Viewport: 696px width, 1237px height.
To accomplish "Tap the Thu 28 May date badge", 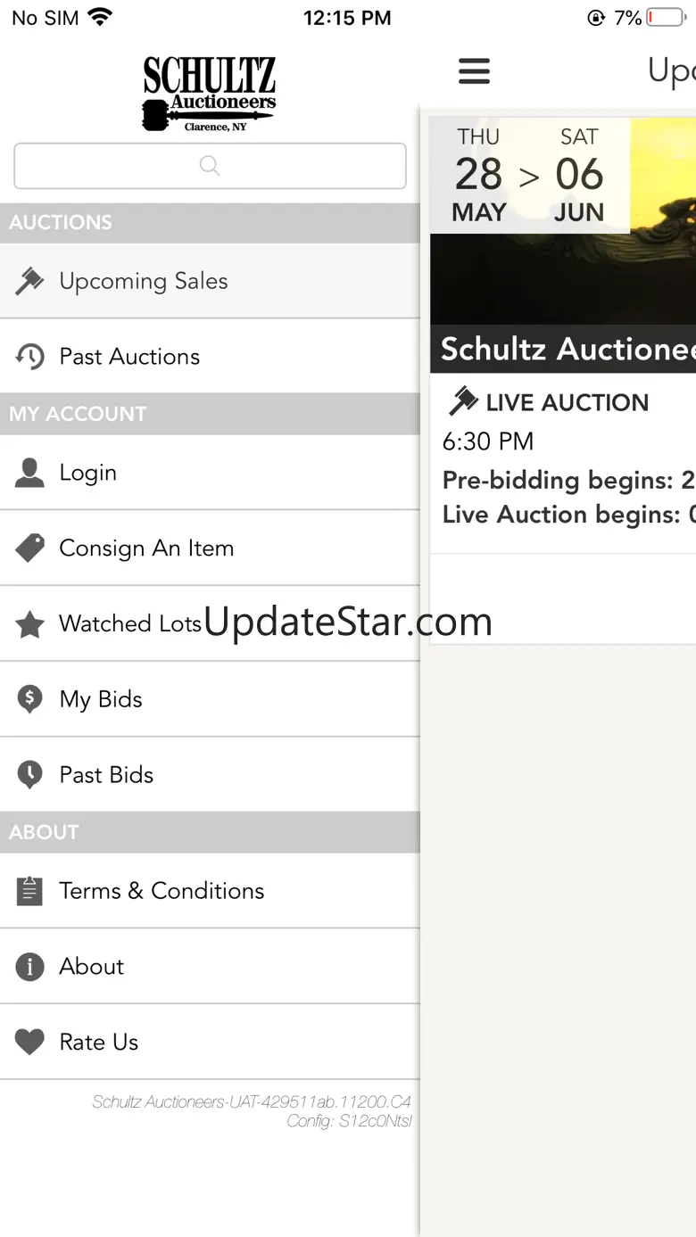I will coord(479,175).
